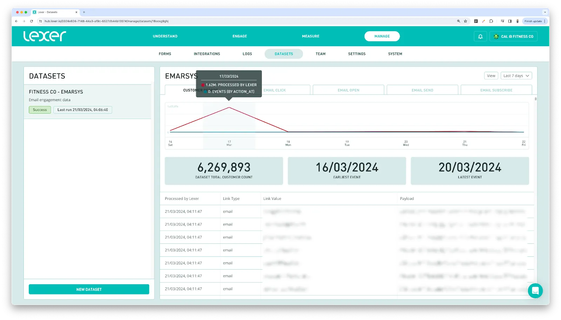Switch to the Email Open table tab

tap(349, 90)
